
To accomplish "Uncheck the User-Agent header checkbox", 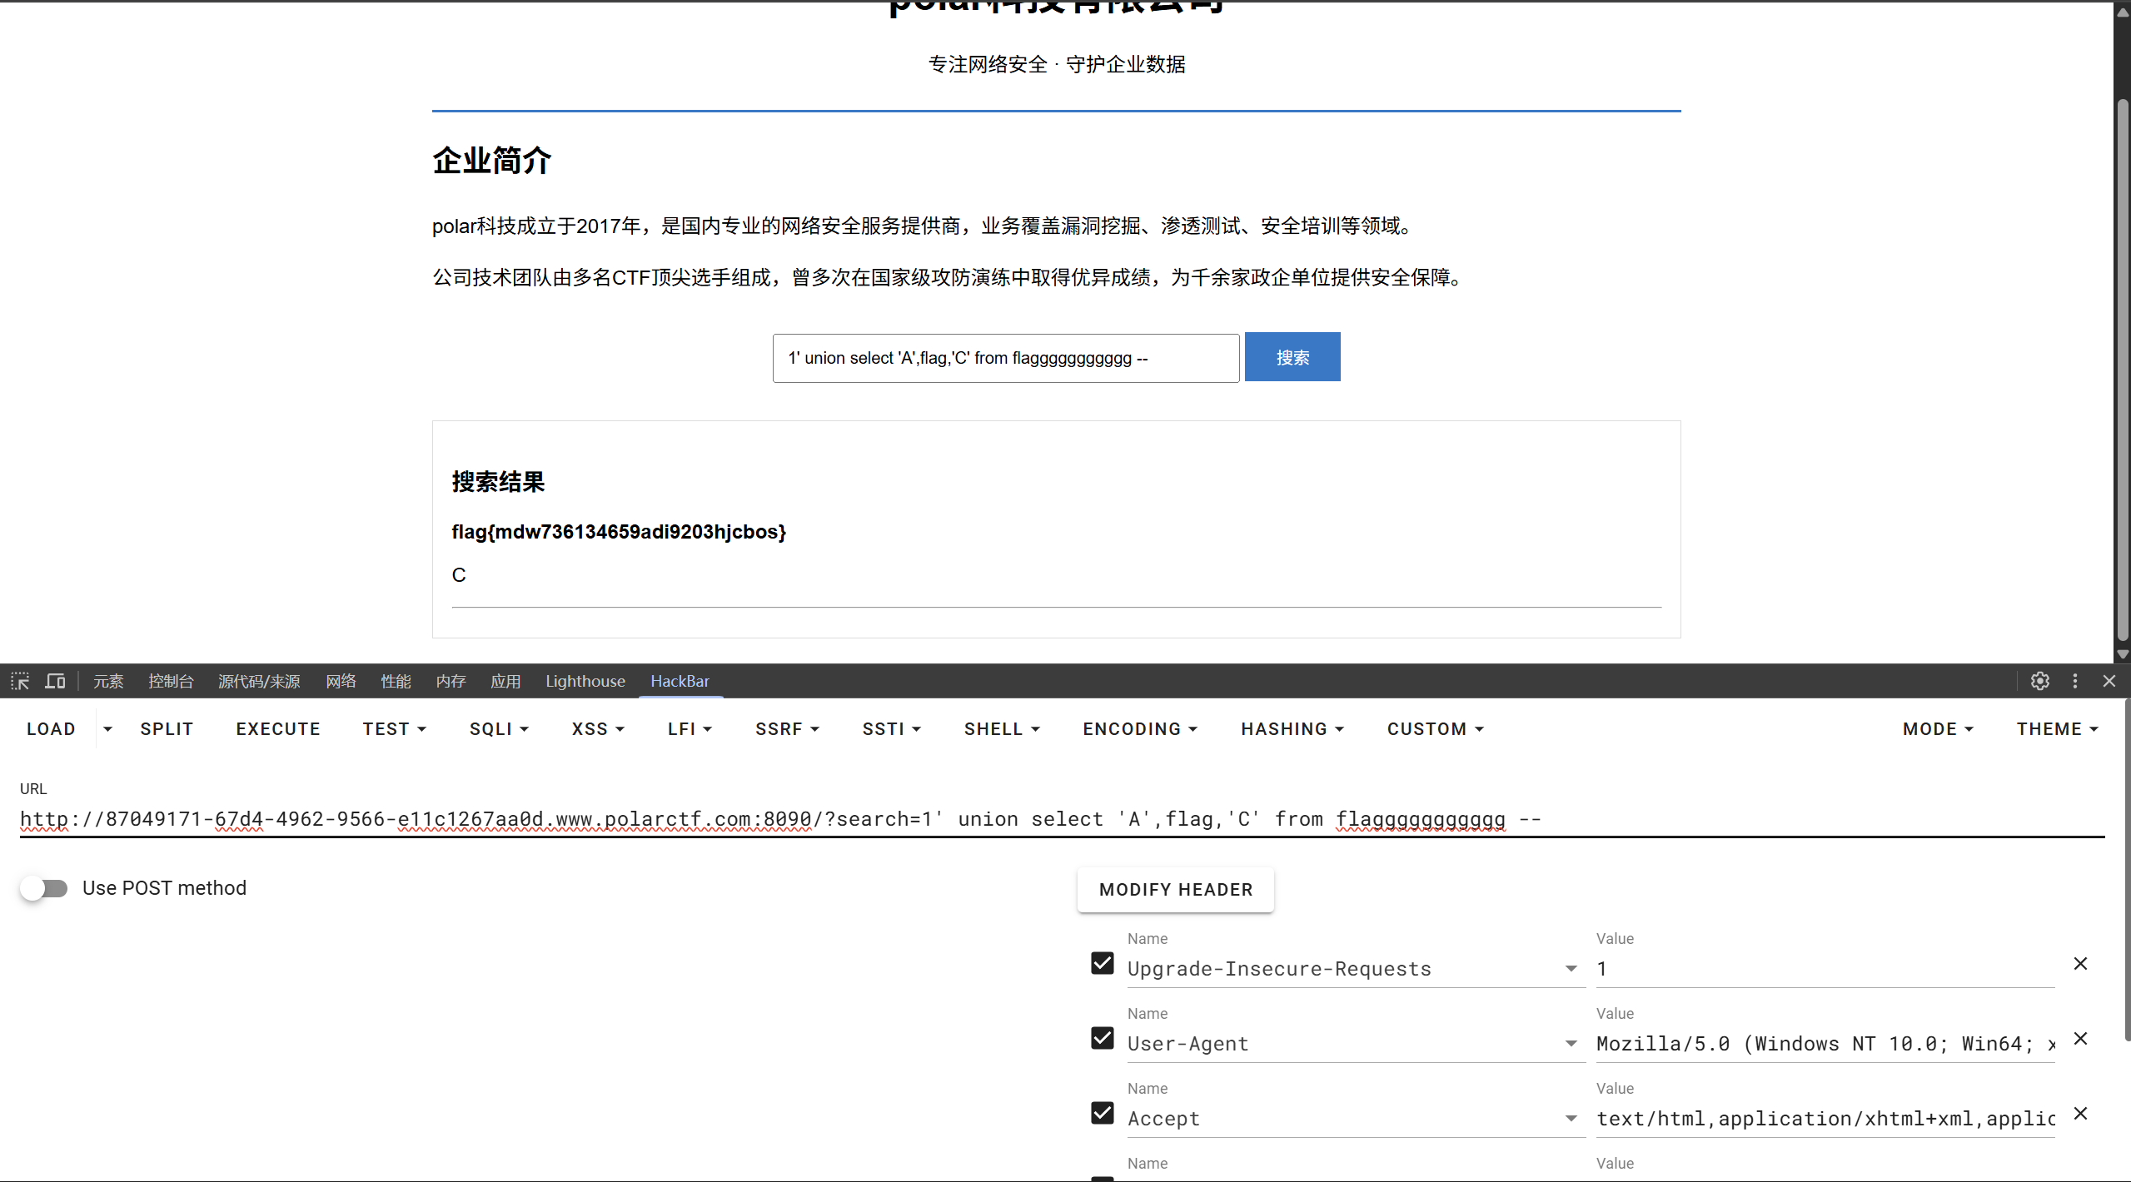I will coord(1103,1039).
